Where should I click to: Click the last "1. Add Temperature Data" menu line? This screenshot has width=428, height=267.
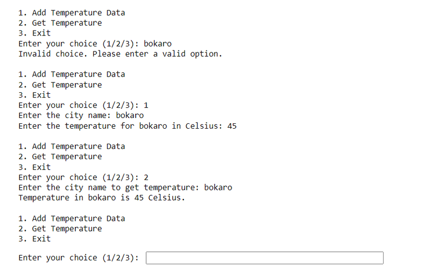tap(72, 219)
